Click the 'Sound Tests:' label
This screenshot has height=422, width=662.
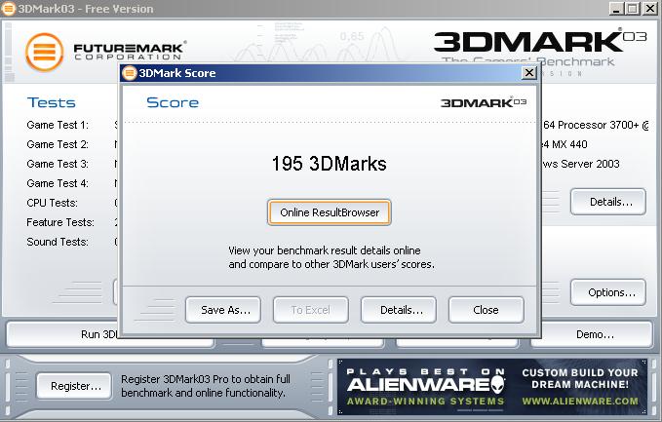[x=58, y=242]
